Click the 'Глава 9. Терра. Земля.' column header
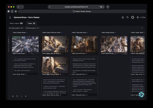This screenshot has height=108, width=153. (138, 33)
